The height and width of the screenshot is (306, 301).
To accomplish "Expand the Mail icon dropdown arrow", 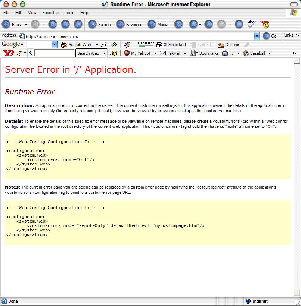I will (200, 25).
